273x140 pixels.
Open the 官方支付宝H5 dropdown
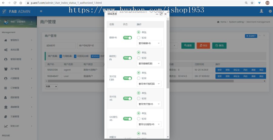149,104
